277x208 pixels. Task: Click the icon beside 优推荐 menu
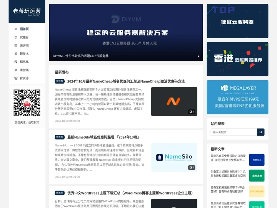[16, 37]
